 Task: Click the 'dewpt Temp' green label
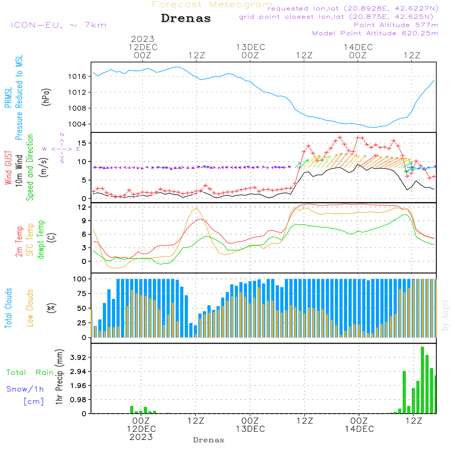tap(40, 239)
